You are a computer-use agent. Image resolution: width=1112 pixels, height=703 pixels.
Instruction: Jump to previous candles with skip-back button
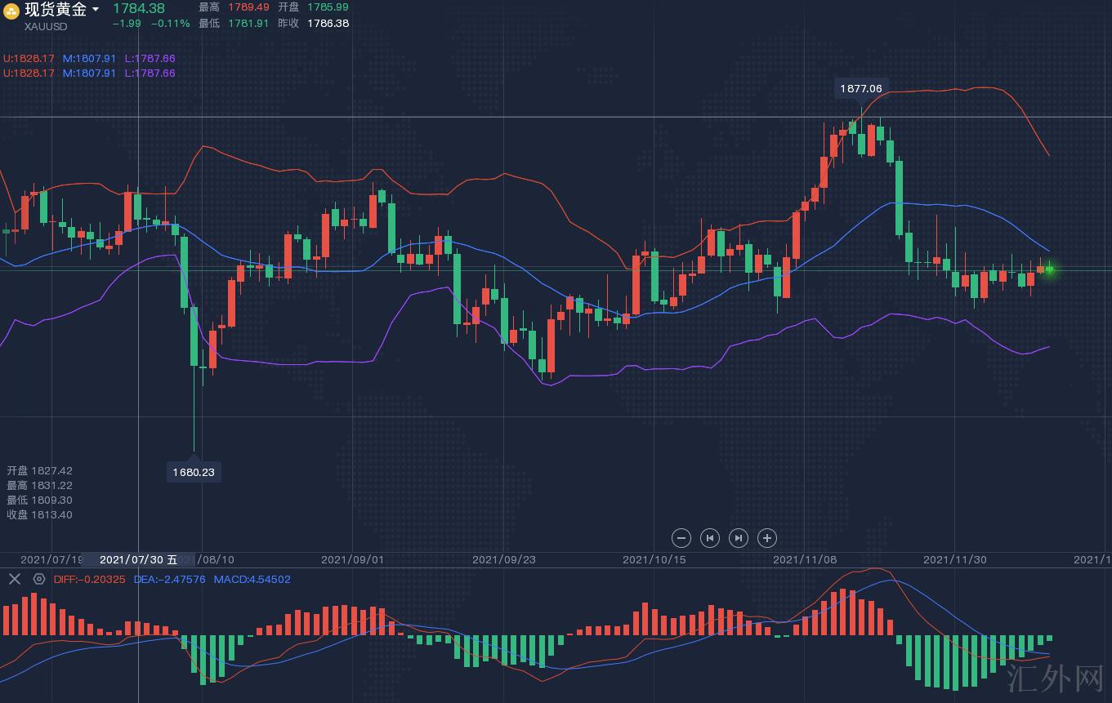pos(710,538)
